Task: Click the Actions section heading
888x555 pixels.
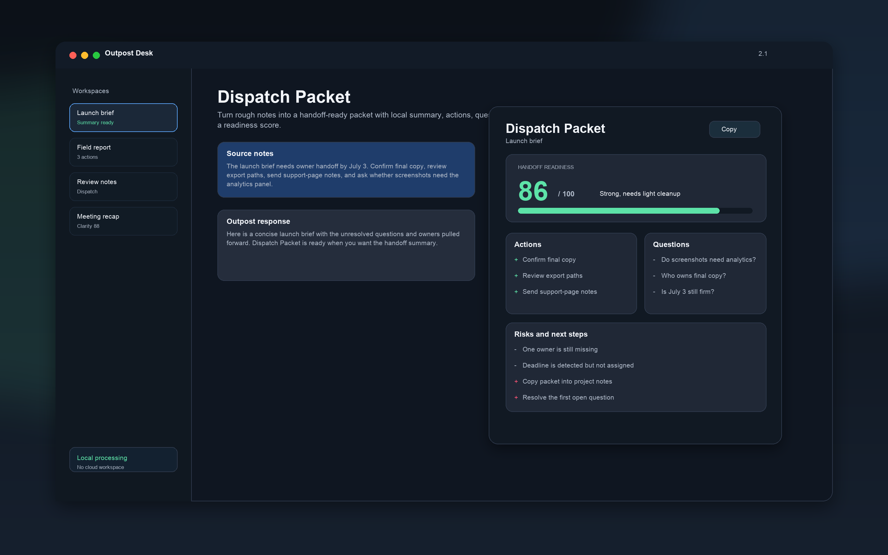Action: click(x=527, y=245)
